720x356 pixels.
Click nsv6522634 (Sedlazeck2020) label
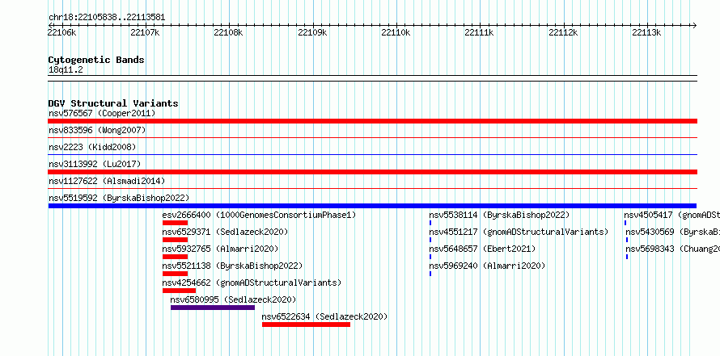point(324,316)
